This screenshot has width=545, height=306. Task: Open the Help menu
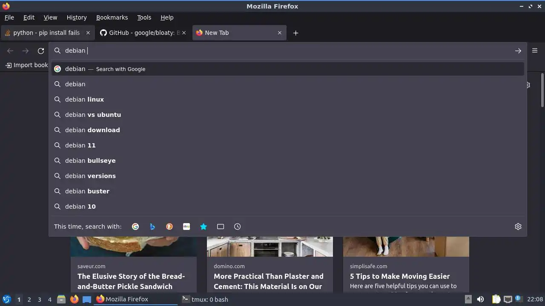pyautogui.click(x=167, y=17)
